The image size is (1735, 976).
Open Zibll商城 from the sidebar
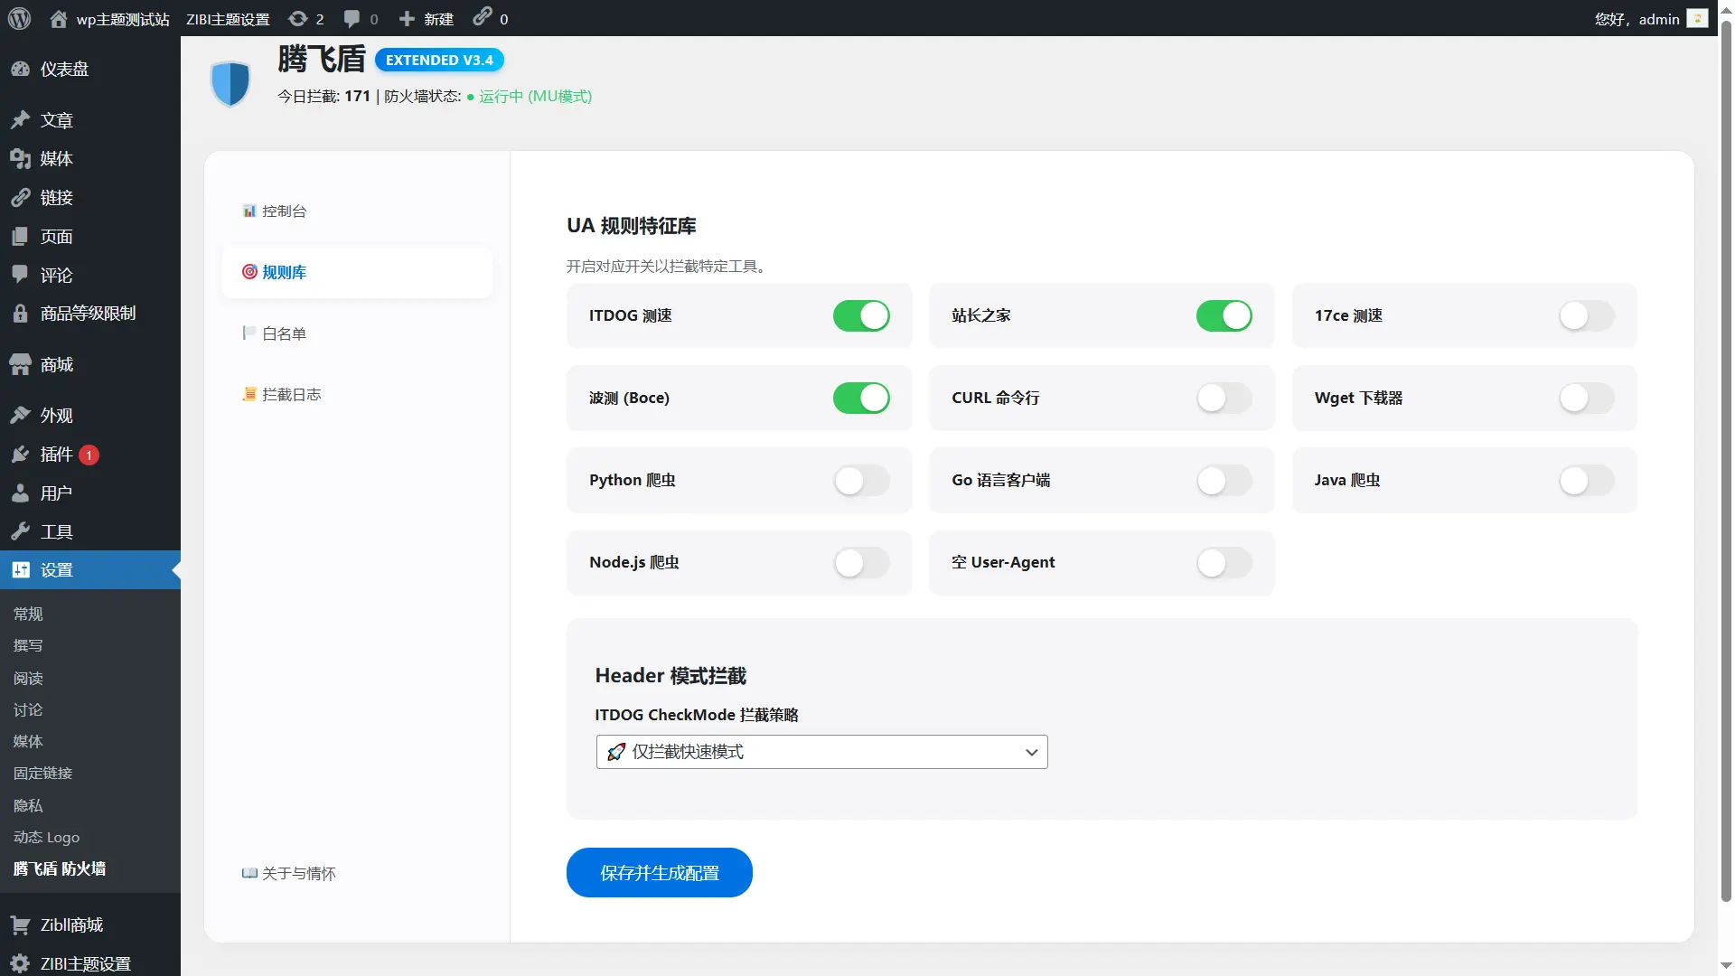tap(71, 925)
